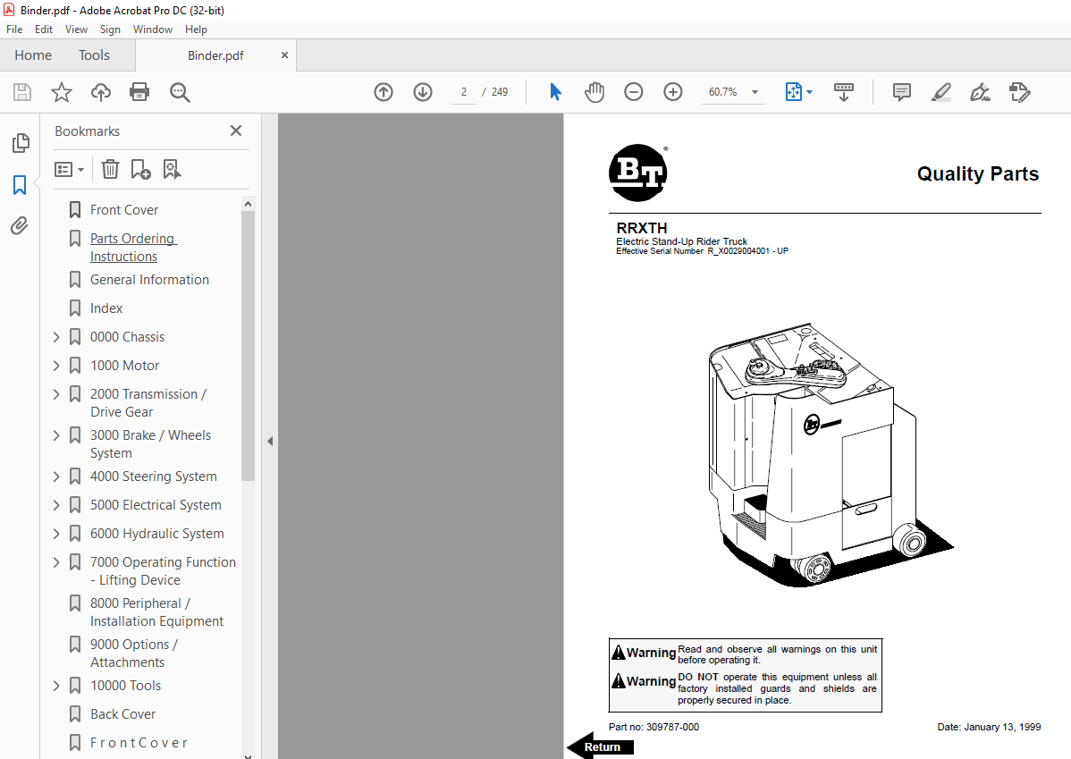Close the Bookmarks panel

(236, 131)
